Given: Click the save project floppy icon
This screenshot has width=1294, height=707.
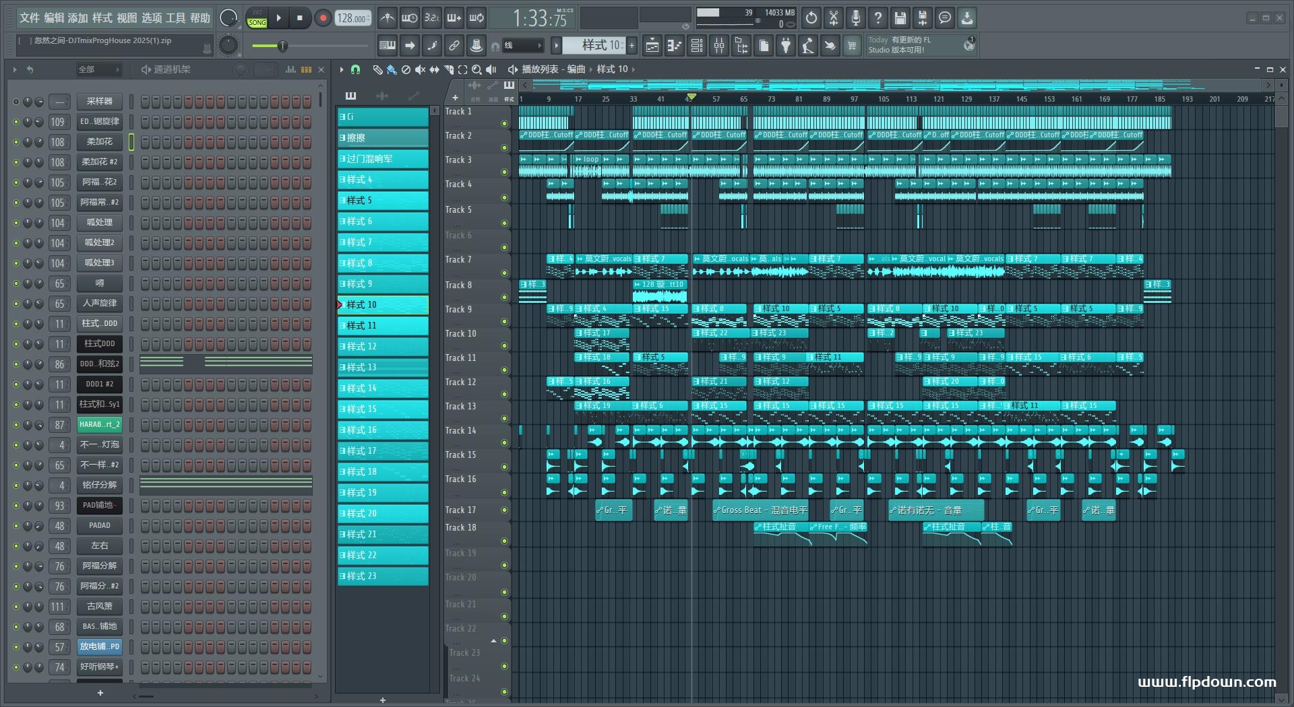Looking at the screenshot, I should (900, 18).
